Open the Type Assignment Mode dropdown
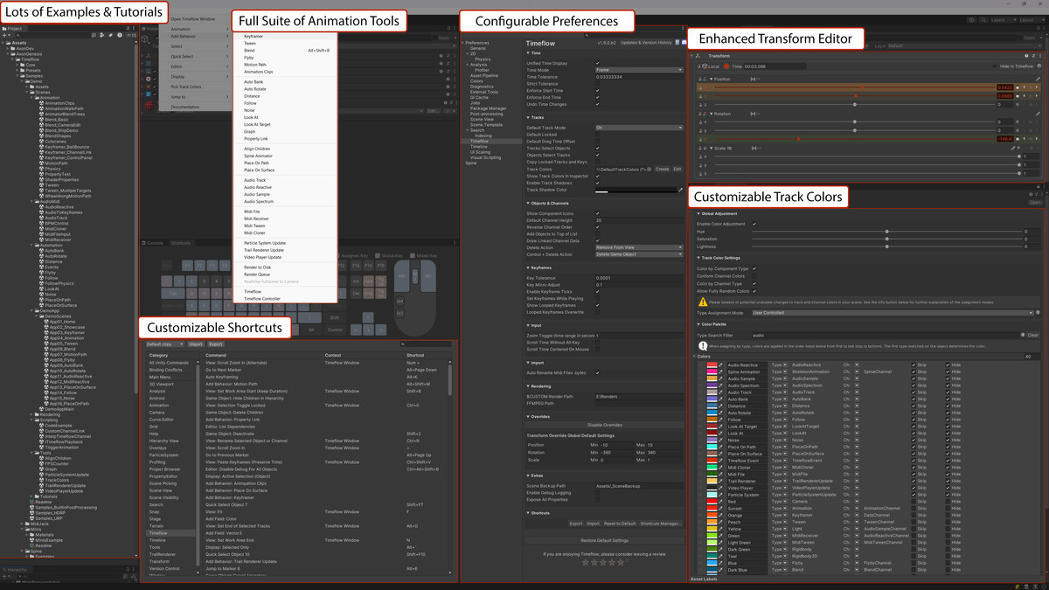 [x=891, y=312]
